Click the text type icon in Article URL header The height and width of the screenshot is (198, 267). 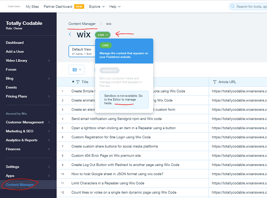point(215,82)
